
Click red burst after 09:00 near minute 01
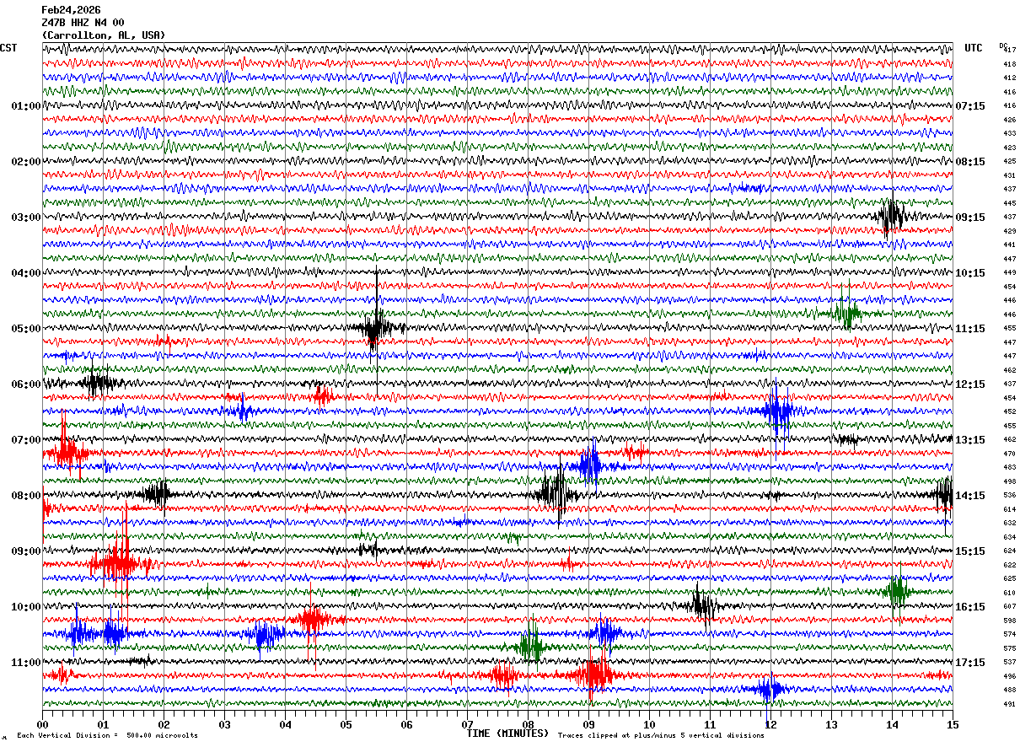pos(121,564)
